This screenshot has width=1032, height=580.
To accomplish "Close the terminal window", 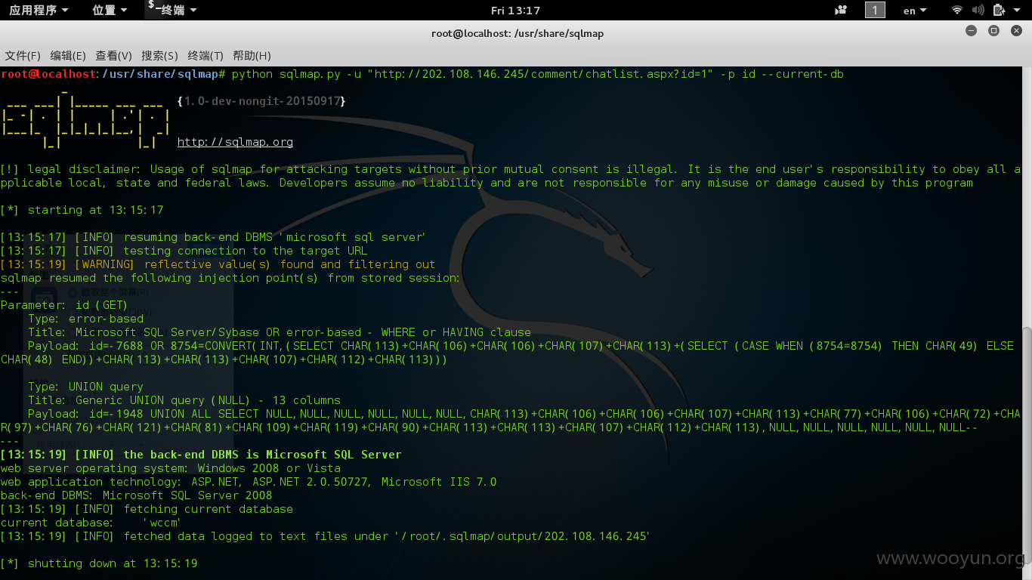I will pyautogui.click(x=1017, y=31).
